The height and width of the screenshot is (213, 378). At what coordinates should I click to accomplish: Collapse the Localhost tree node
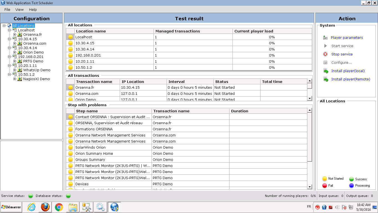click(x=9, y=30)
